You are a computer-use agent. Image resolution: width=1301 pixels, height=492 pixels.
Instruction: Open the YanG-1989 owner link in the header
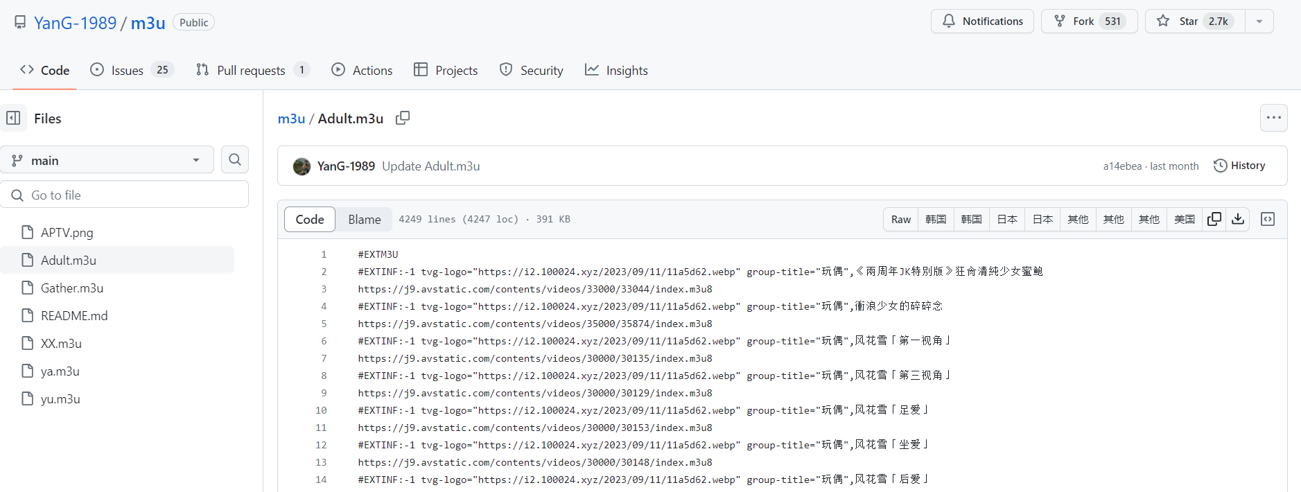click(76, 23)
